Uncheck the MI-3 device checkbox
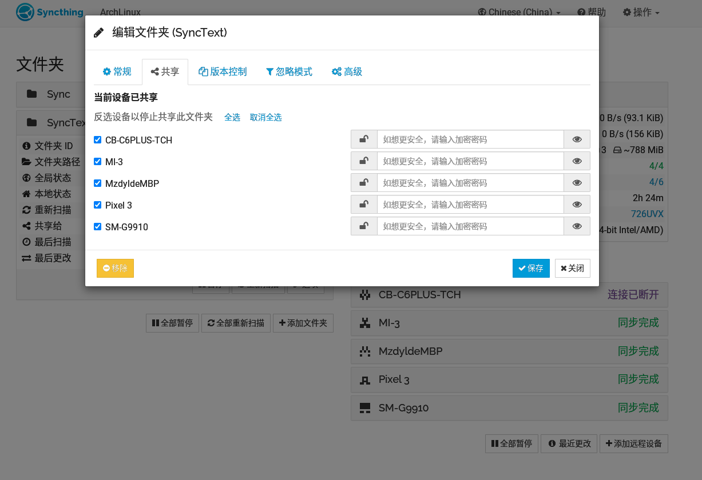 pyautogui.click(x=97, y=161)
